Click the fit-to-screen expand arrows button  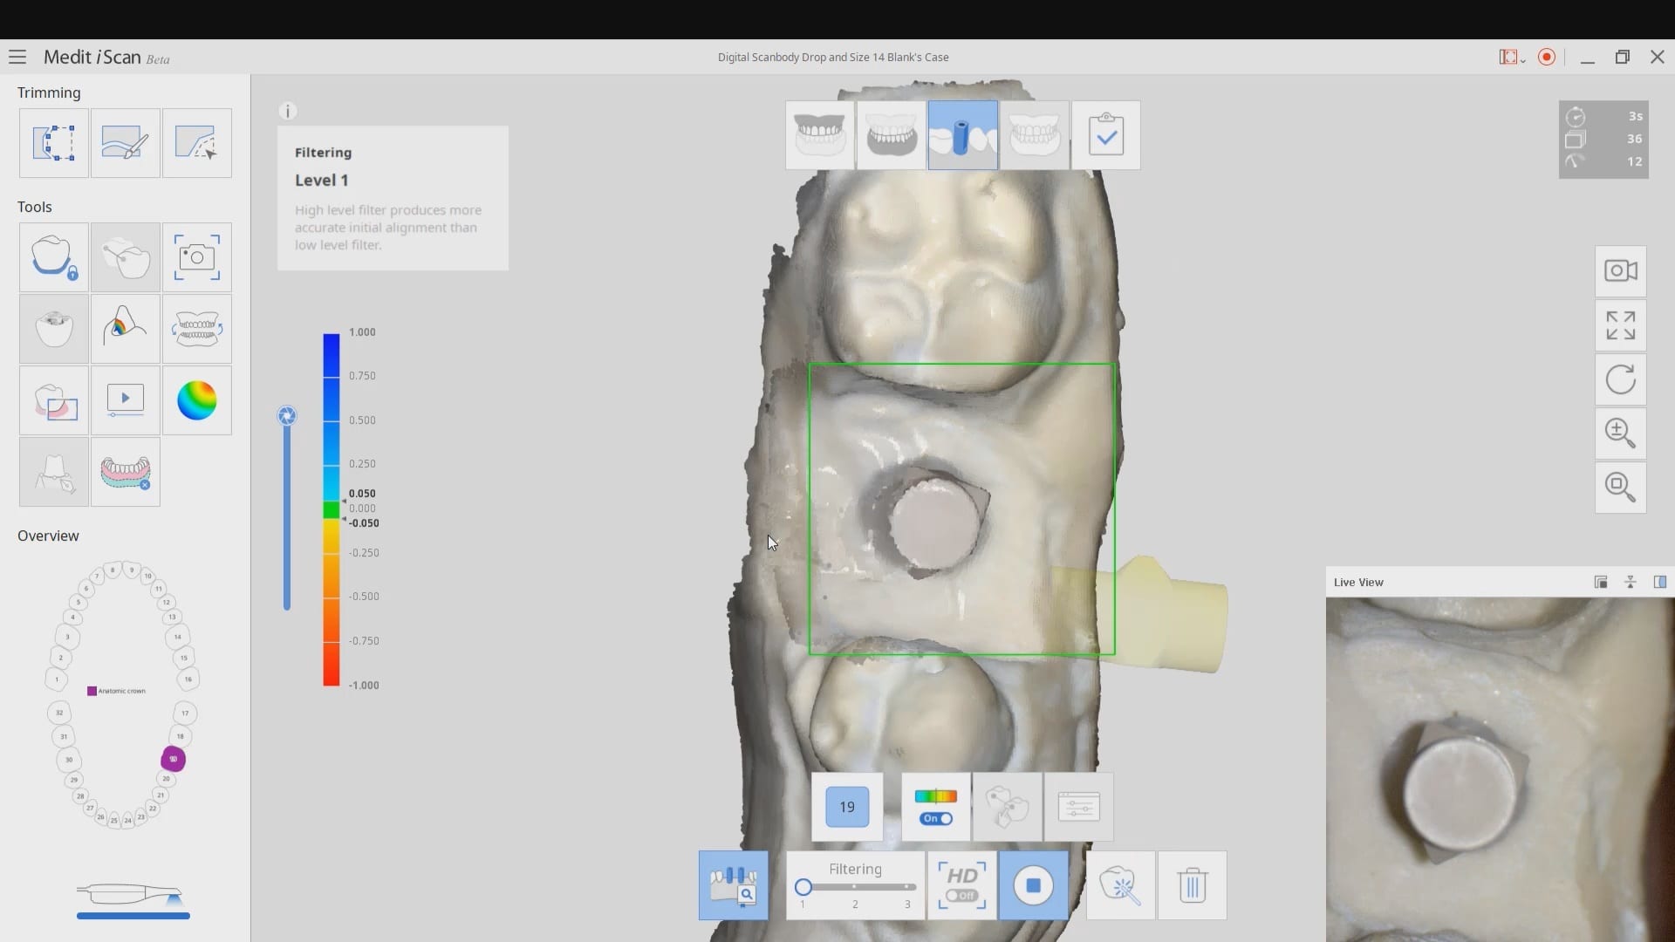pyautogui.click(x=1621, y=325)
